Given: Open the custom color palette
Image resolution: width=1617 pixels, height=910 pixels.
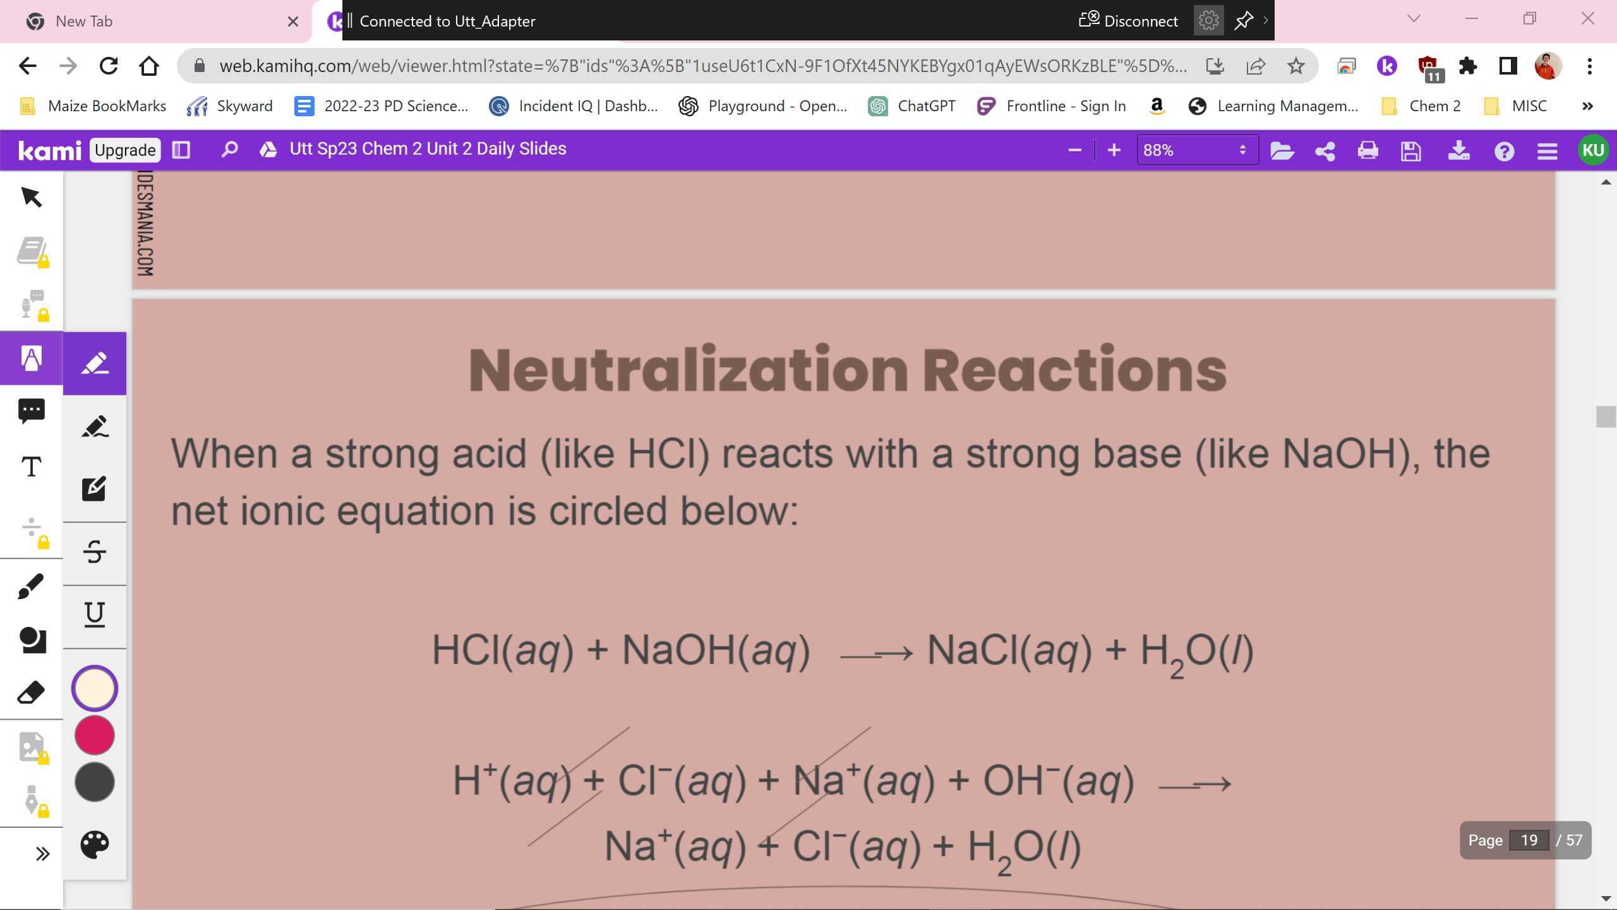Looking at the screenshot, I should 95,844.
